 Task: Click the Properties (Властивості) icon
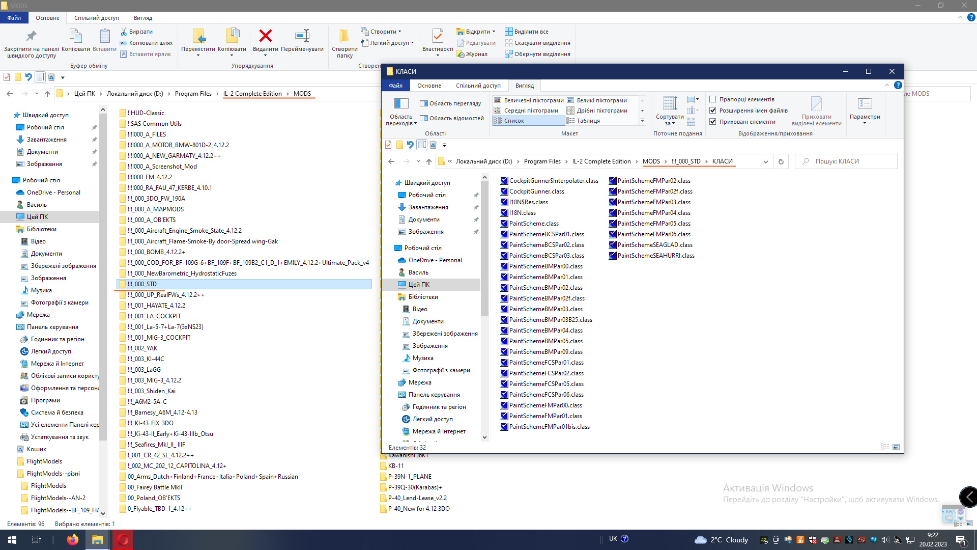pyautogui.click(x=437, y=36)
